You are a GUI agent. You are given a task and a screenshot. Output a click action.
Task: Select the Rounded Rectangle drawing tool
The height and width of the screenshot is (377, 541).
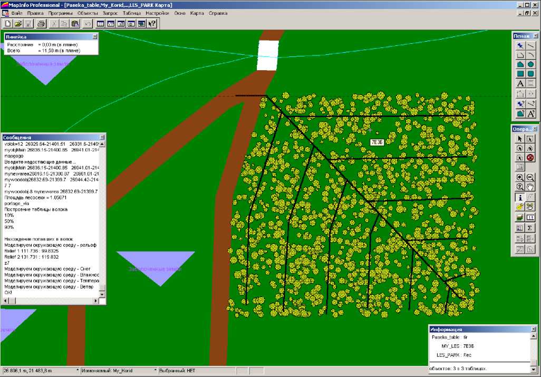coord(530,74)
